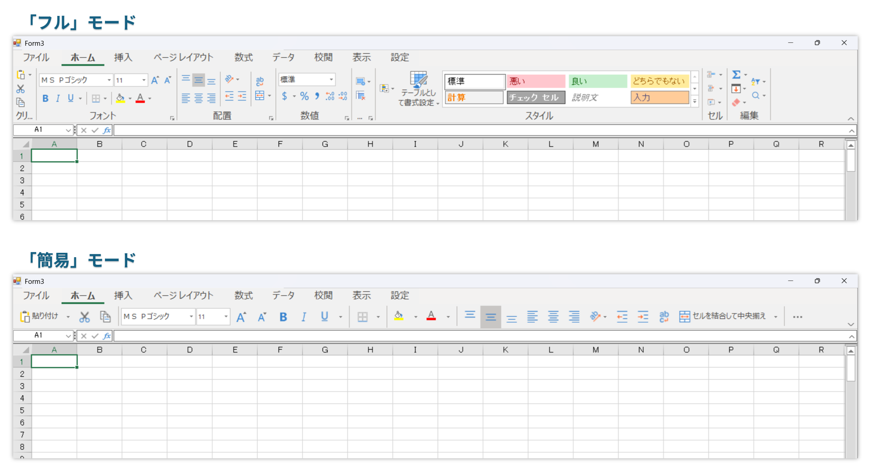Decrease indent in full mode alignment group
The image size is (872, 473).
pos(229,96)
